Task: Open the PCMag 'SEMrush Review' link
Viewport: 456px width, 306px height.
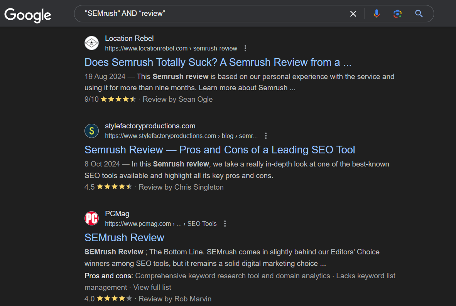Action: tap(125, 237)
